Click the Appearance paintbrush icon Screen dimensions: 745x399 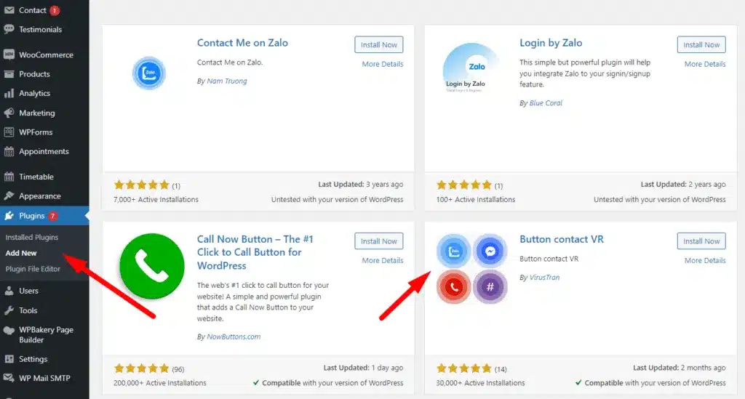pyautogui.click(x=9, y=196)
